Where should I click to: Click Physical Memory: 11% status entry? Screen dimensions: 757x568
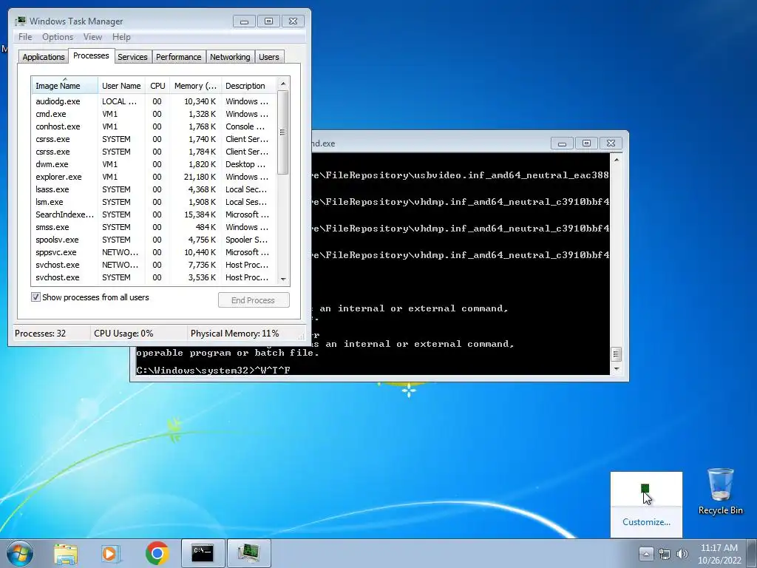coord(234,334)
